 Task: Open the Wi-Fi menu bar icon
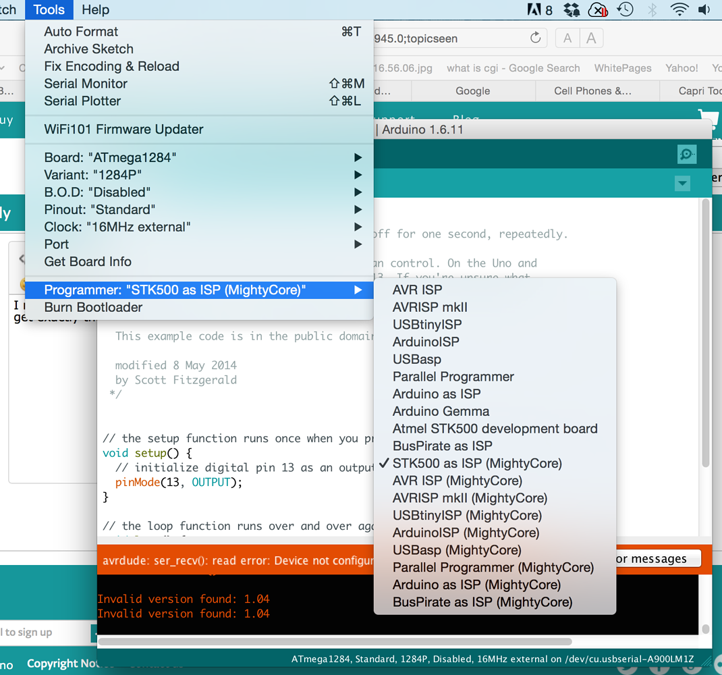(x=678, y=9)
